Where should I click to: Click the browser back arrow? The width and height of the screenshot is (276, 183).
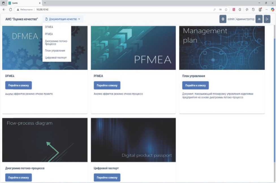pyautogui.click(x=4, y=10)
